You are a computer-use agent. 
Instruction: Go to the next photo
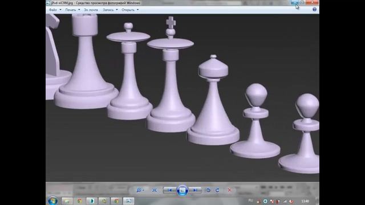pyautogui.click(x=195, y=190)
